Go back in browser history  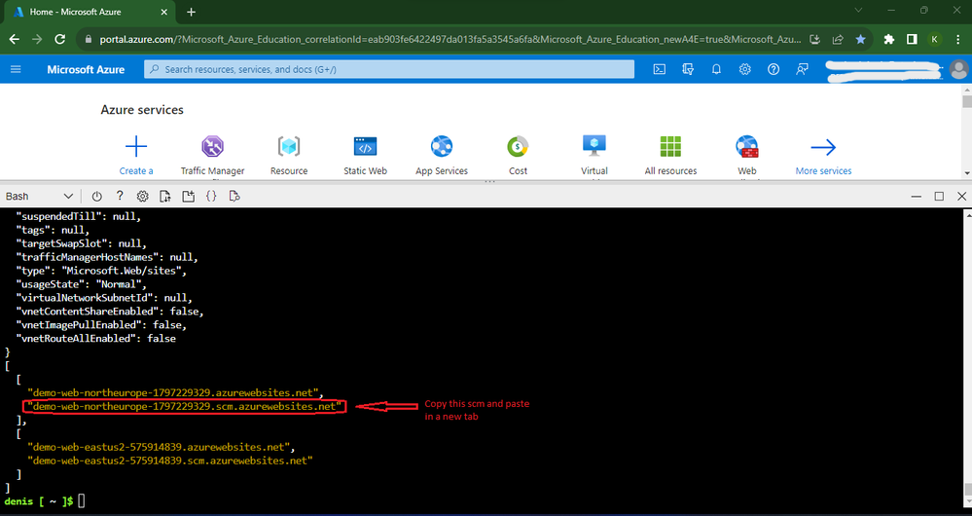tap(14, 39)
